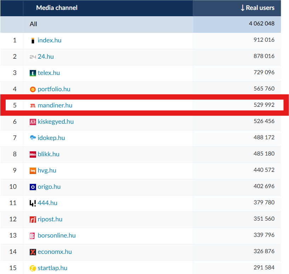
Task: Click rank number 12 beside ripost.hu
Action: 13,219
